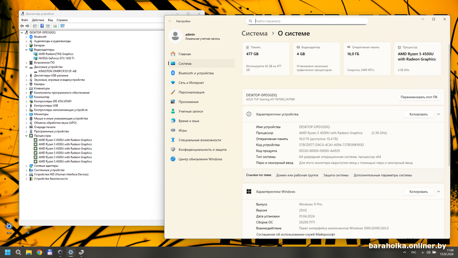Select the Сеть и Интернет sidebar icon
Image resolution: width=458 pixels, height=258 pixels.
coord(172,83)
